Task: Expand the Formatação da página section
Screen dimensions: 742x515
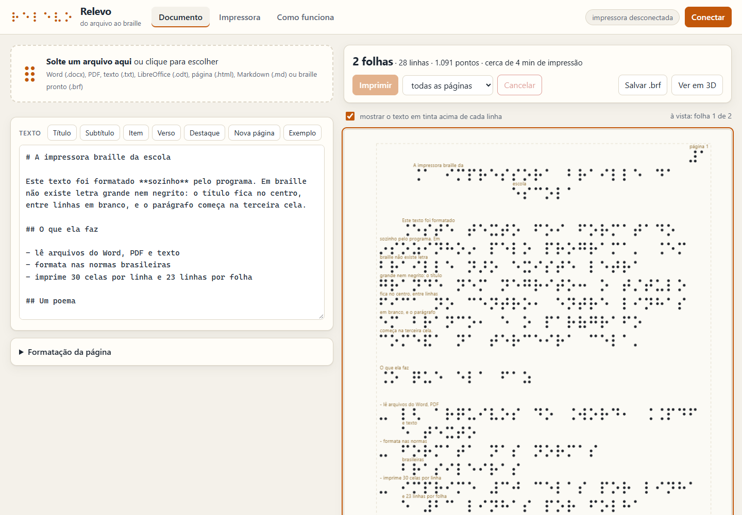Action: [x=172, y=352]
